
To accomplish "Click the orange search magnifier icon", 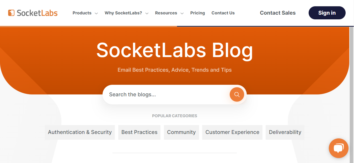I will click(237, 94).
